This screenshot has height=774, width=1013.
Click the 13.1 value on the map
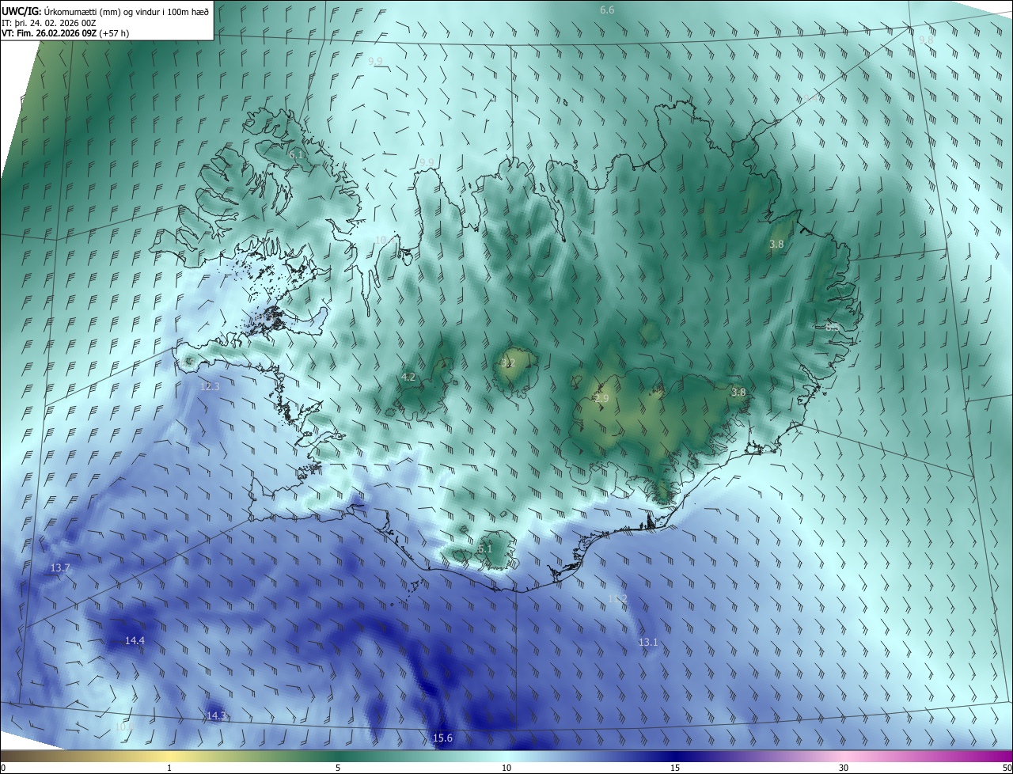click(x=648, y=643)
